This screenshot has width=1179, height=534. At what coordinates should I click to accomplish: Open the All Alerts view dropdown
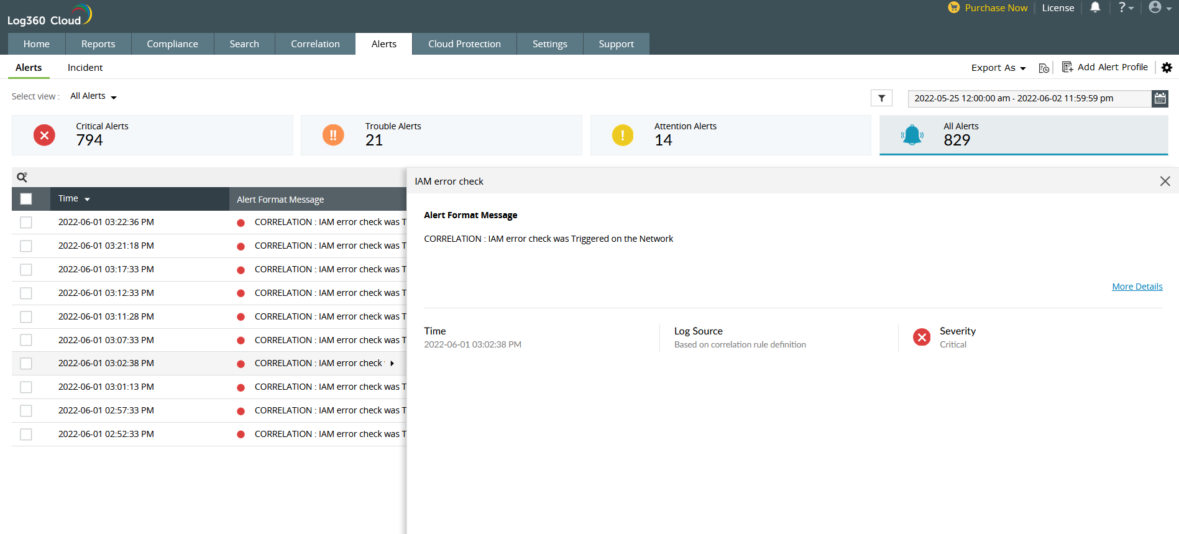tap(93, 96)
